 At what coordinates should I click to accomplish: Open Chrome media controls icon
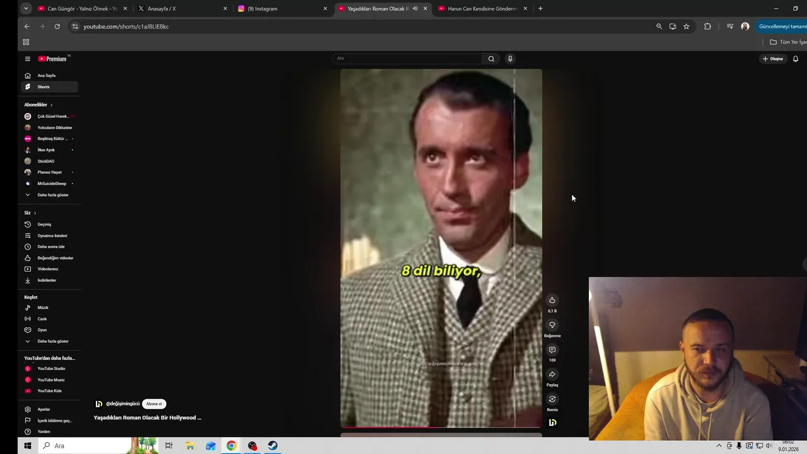tap(730, 26)
